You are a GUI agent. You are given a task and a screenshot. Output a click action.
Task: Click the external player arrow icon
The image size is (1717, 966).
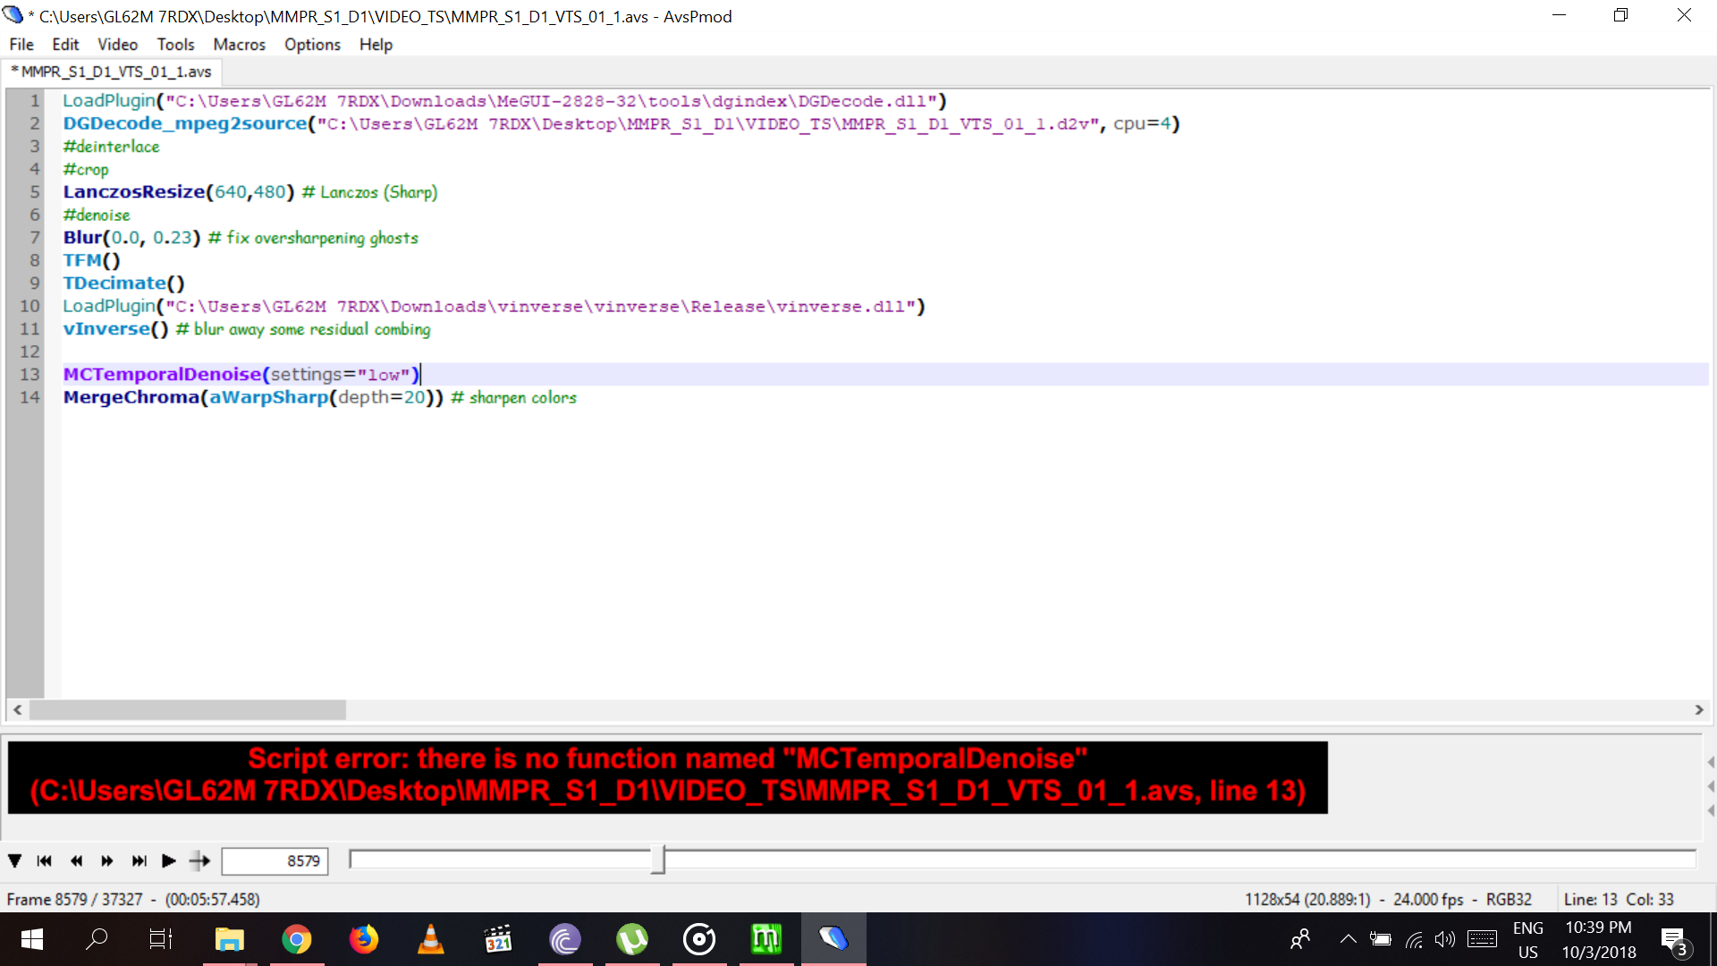click(199, 860)
